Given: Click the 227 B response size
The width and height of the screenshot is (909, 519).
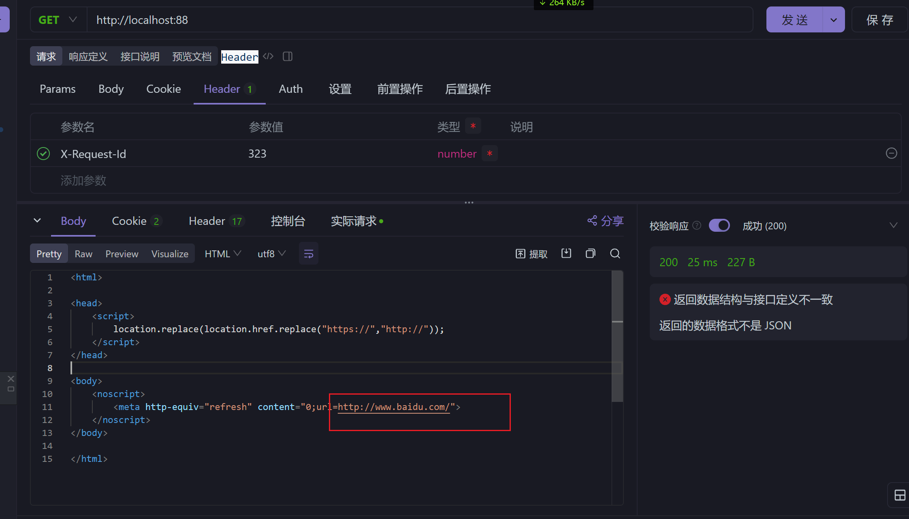Looking at the screenshot, I should (741, 262).
